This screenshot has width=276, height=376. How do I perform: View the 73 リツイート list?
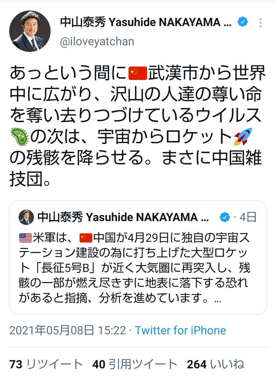[x=46, y=364]
